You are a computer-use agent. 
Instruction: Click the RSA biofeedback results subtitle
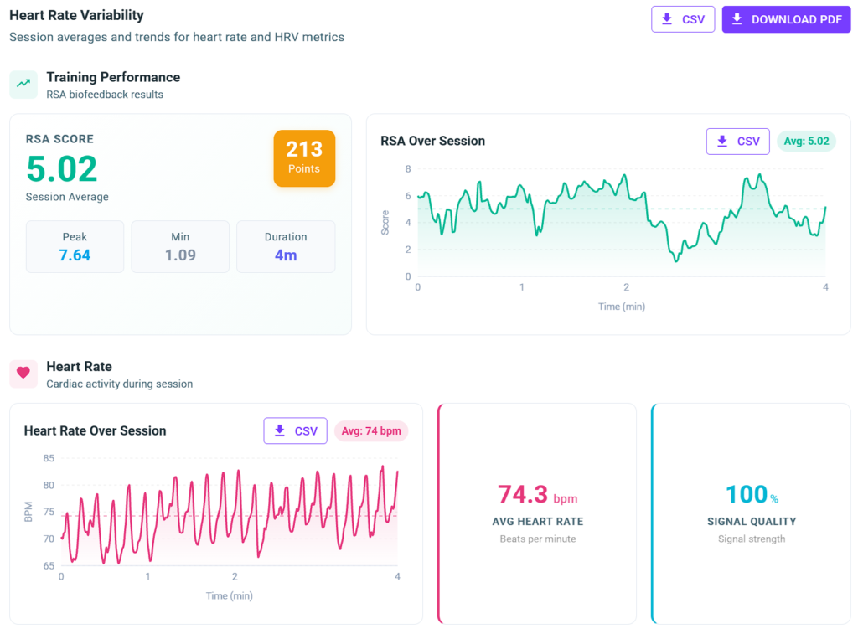[105, 95]
